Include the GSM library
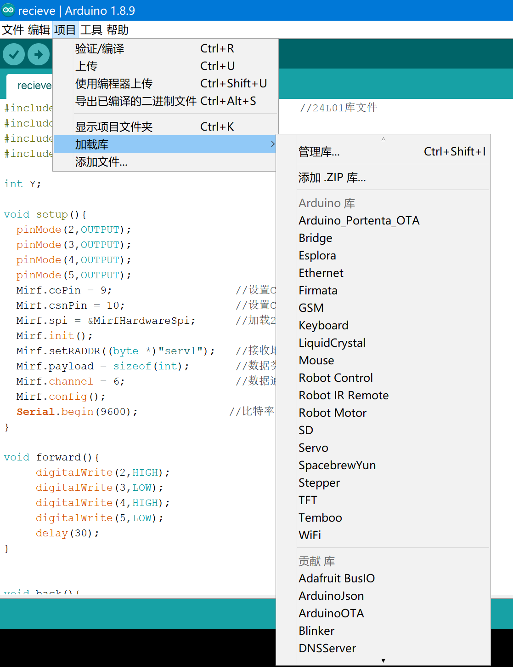Image resolution: width=513 pixels, height=667 pixels. pyautogui.click(x=383, y=308)
